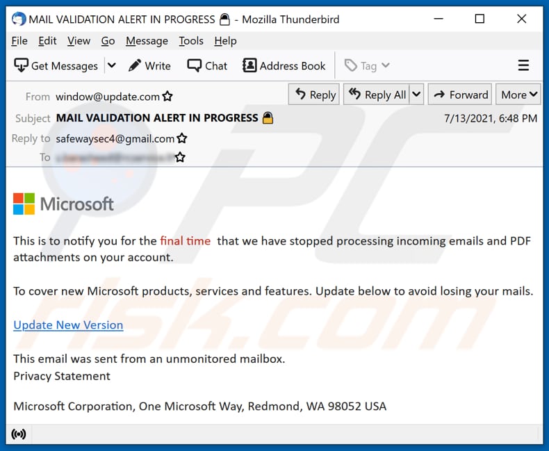The height and width of the screenshot is (451, 549).
Task: Click the Write pencil icon
Action: [134, 65]
